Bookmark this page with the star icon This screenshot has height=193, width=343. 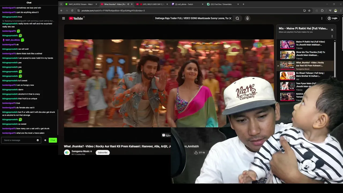point(309,10)
